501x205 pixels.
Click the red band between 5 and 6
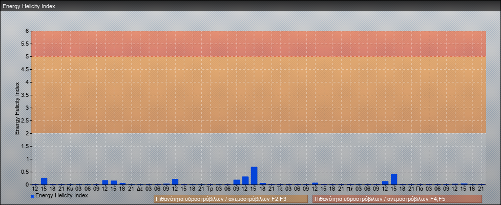[259, 44]
